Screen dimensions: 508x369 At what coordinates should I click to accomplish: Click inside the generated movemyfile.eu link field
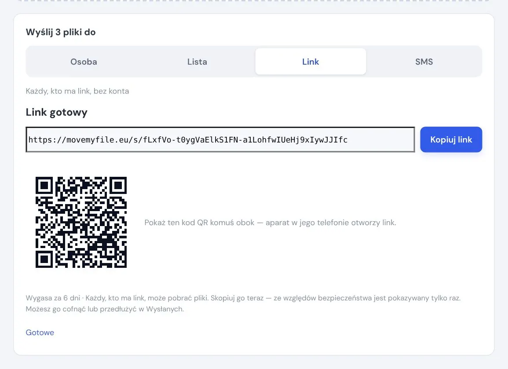[x=220, y=139]
